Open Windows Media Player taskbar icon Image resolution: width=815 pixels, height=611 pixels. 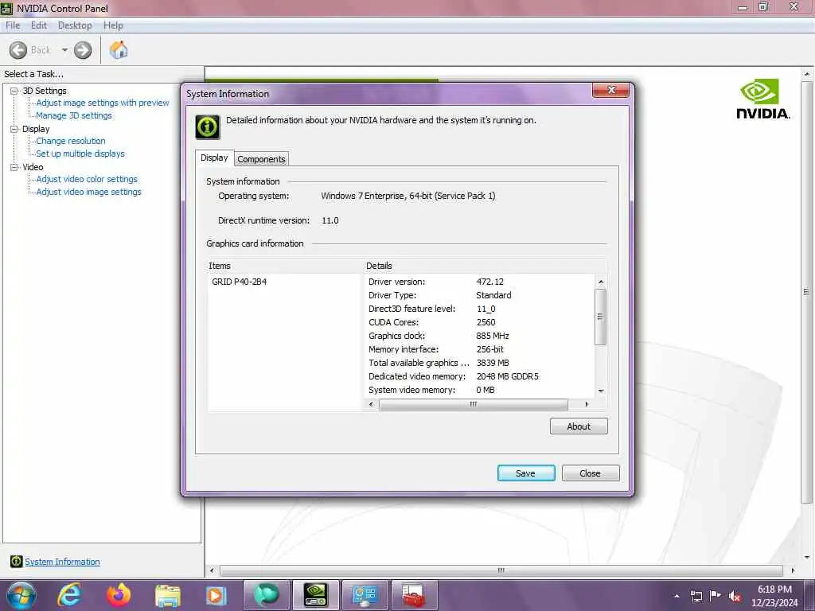(x=216, y=595)
